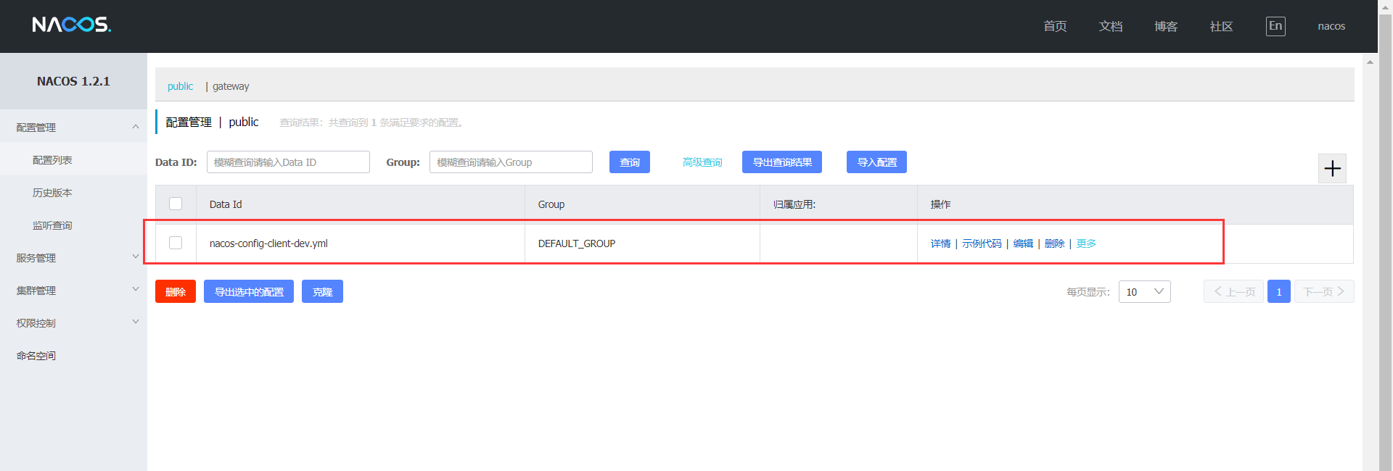
Task: Select page 1 in pagination
Action: click(x=1279, y=291)
